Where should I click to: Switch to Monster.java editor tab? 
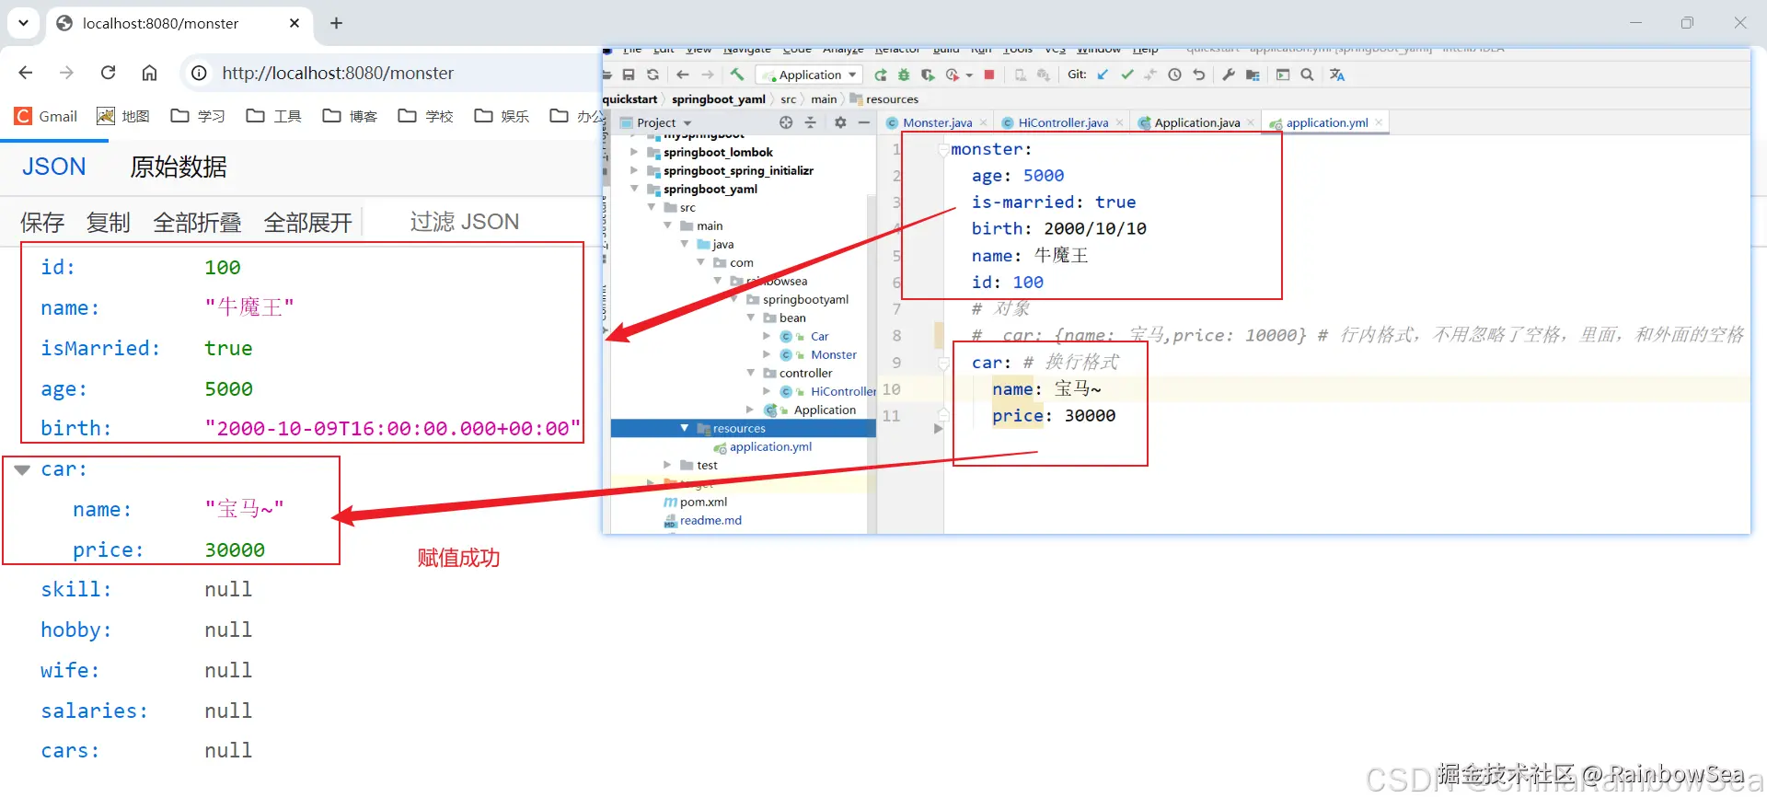(937, 122)
